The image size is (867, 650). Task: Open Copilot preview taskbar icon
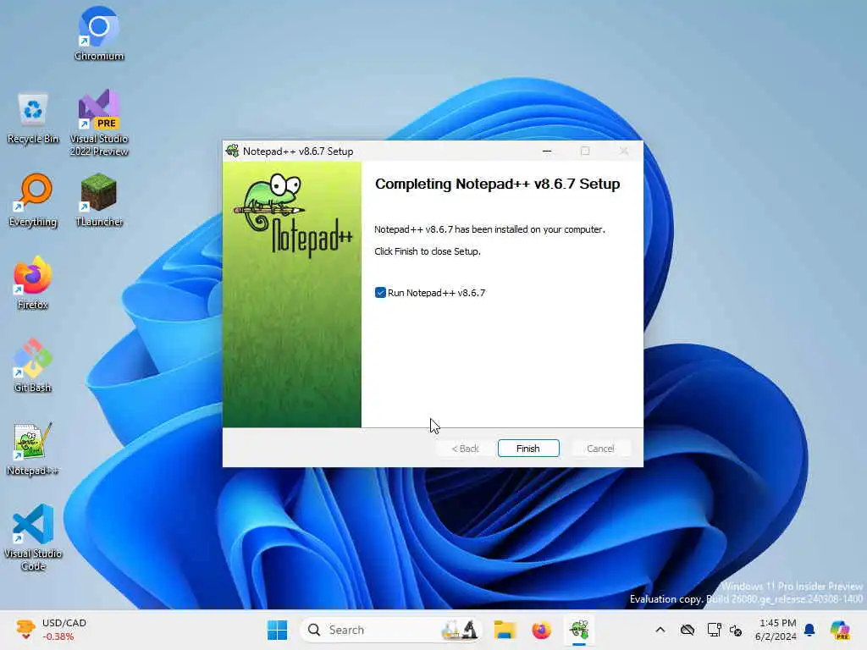click(840, 630)
